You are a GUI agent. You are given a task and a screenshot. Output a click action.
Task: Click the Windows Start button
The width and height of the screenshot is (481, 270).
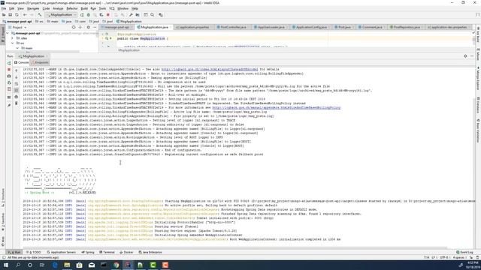pos(6,265)
